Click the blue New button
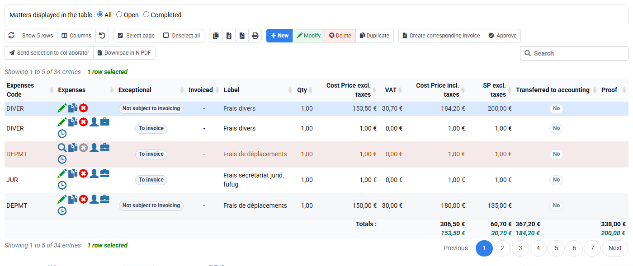 pyautogui.click(x=279, y=36)
